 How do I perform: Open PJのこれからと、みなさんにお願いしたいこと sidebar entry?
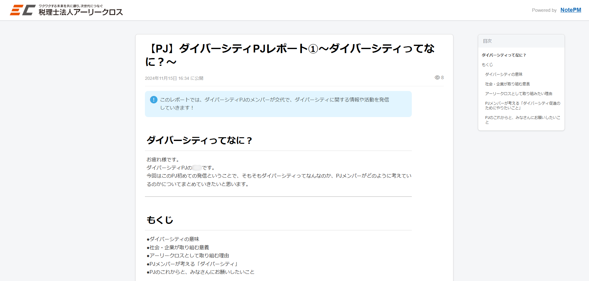point(523,120)
